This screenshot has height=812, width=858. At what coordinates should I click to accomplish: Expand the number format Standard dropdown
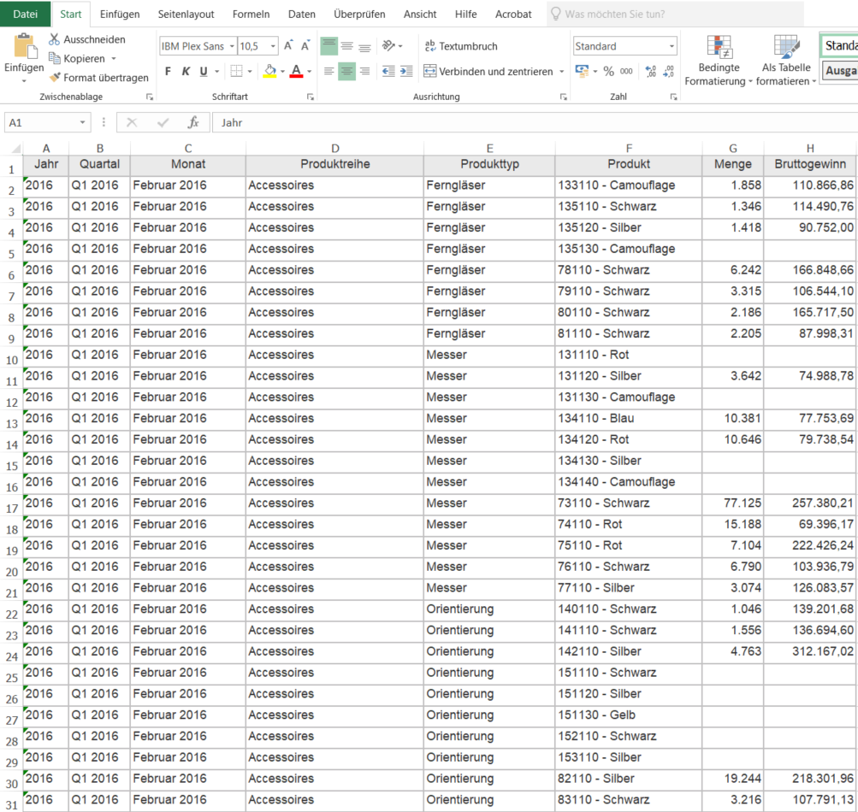coord(672,46)
